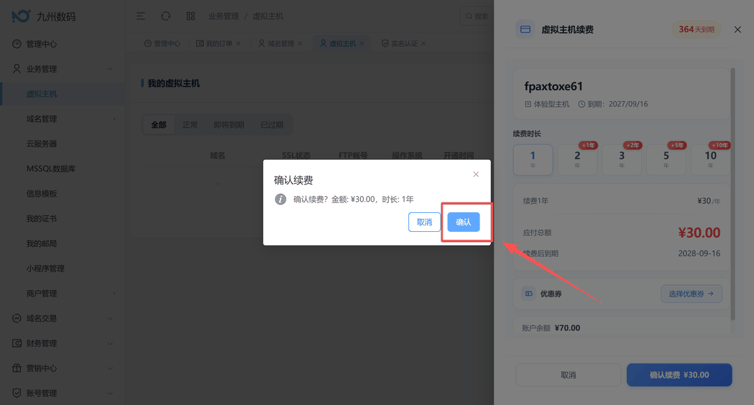This screenshot has width=754, height=405.
Task: Click the 账号管理 shield icon
Action: (x=17, y=393)
